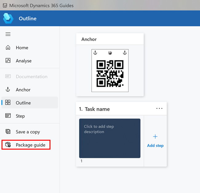Click the Add step link
This screenshot has width=200, height=193.
pyautogui.click(x=155, y=145)
